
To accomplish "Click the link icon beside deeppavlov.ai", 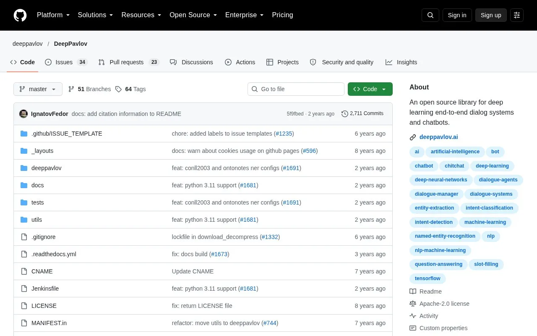I will pos(413,137).
